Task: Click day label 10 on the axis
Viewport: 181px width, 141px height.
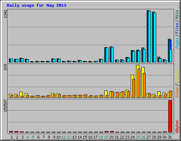Action: [58, 137]
